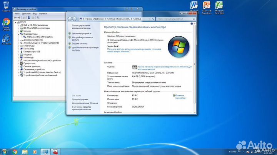Switch to the System window taskbar button
Screen dimensions: 277x155
pyautogui.click(x=45, y=152)
